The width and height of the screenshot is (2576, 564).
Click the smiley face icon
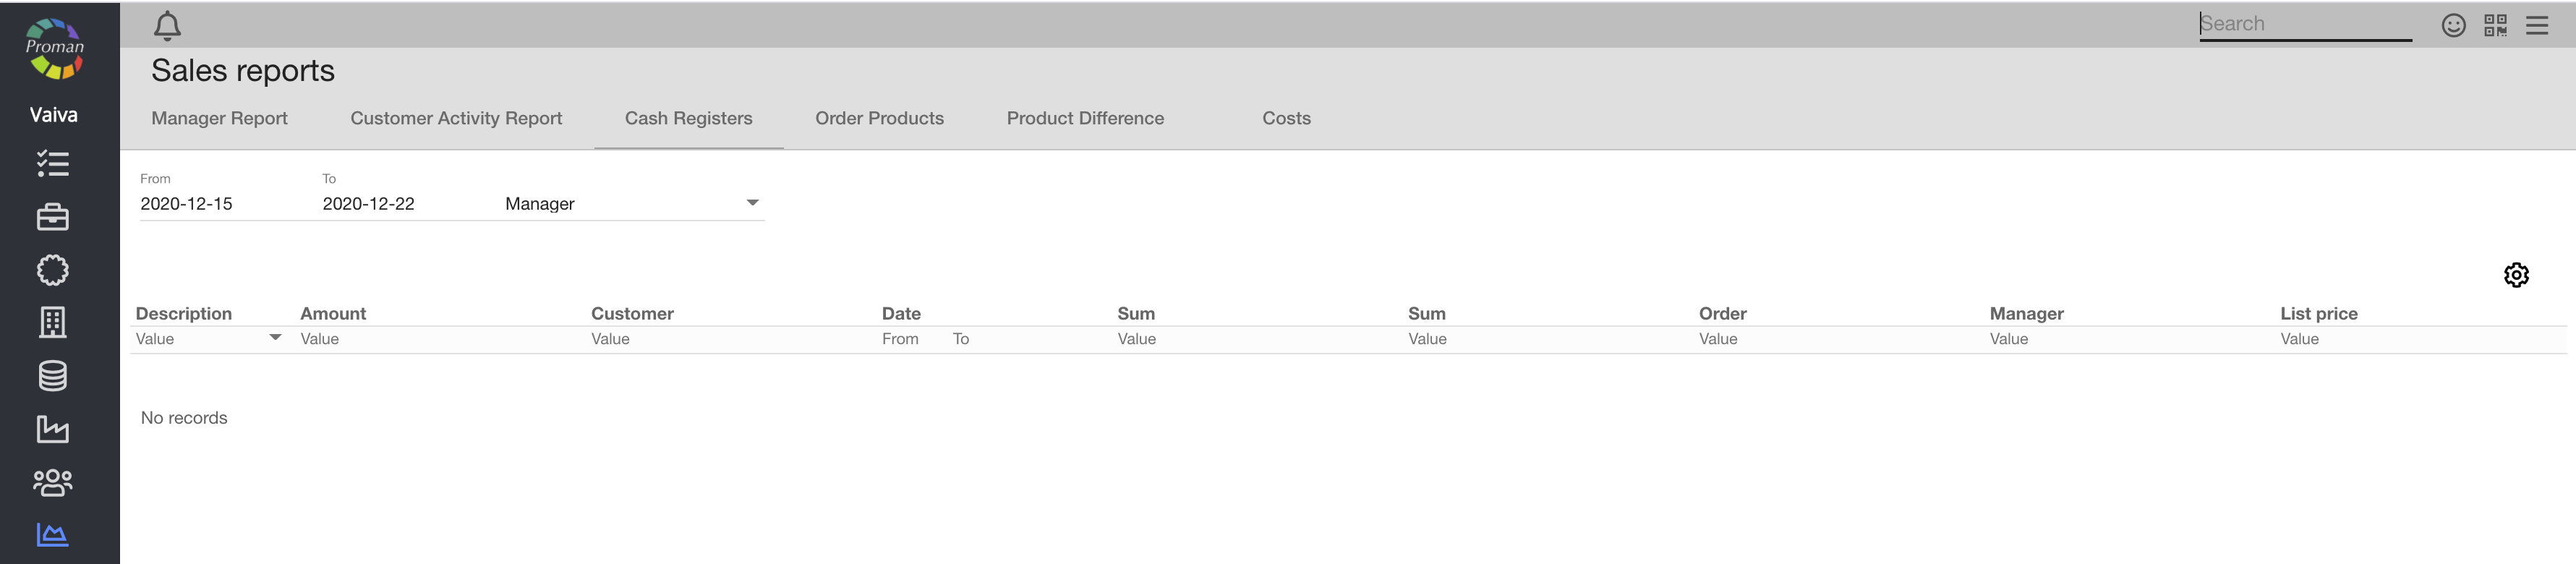2453,25
